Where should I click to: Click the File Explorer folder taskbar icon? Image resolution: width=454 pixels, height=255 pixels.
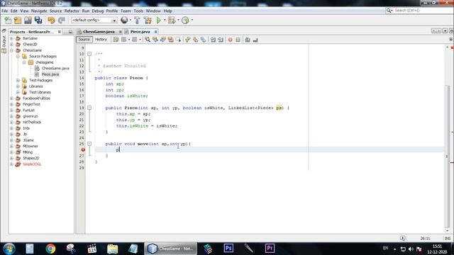point(112,249)
